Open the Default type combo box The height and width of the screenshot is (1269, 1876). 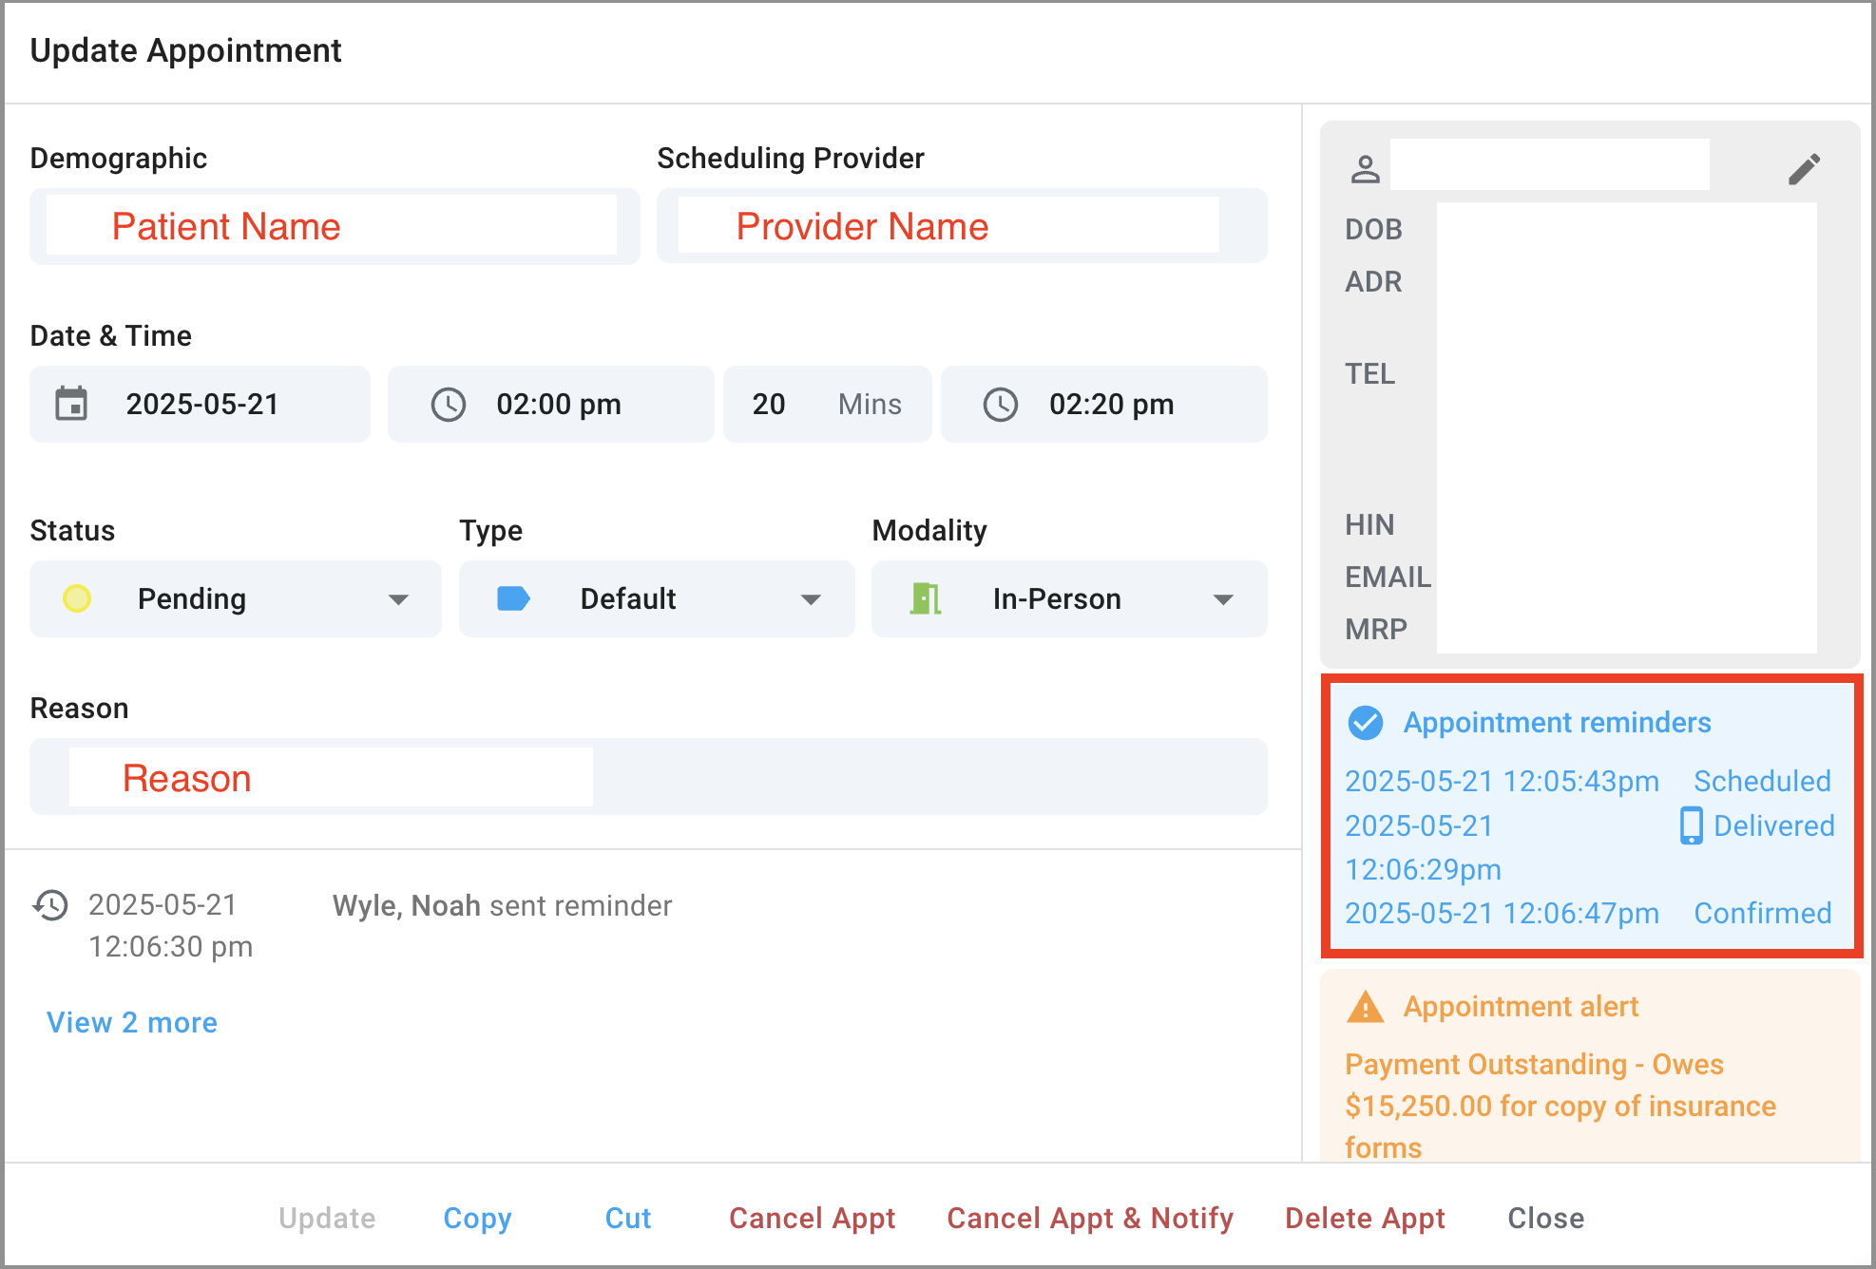pyautogui.click(x=657, y=598)
